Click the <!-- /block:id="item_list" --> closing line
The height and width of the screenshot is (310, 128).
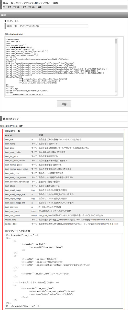tap(23, 306)
